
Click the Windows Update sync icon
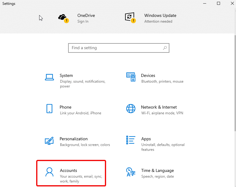130,17
